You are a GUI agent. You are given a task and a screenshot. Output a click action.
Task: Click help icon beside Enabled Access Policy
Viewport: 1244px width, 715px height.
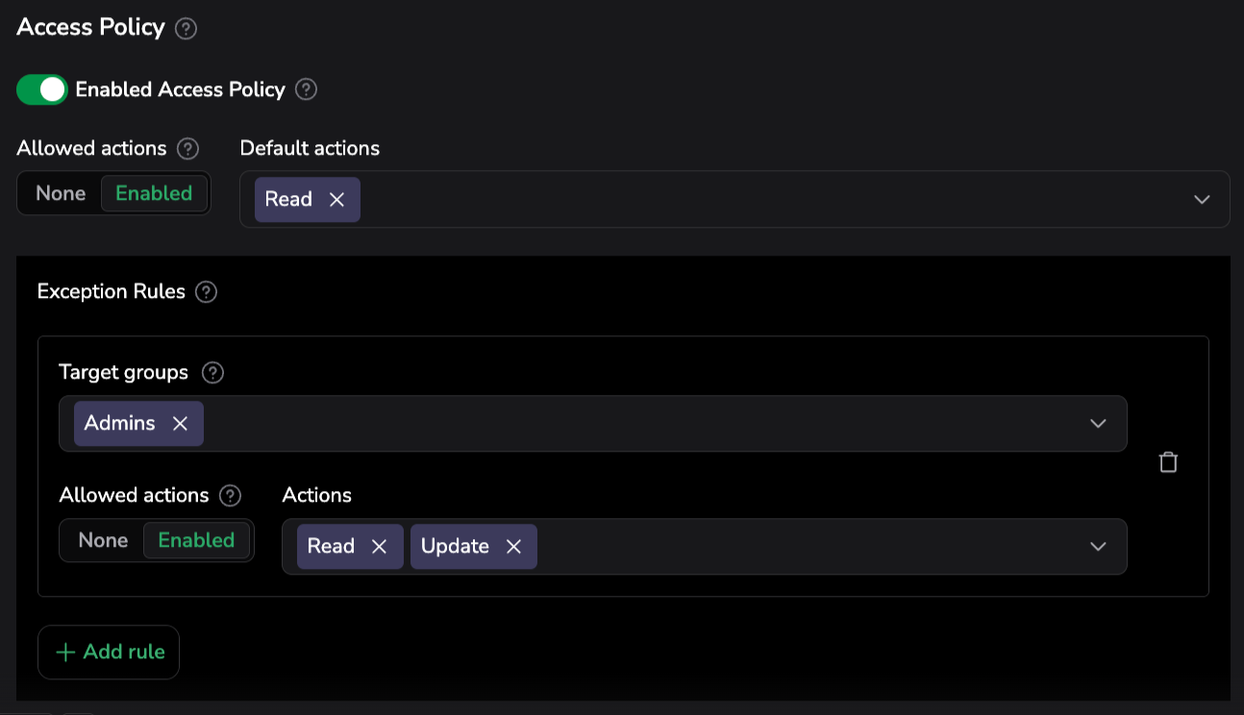(306, 89)
